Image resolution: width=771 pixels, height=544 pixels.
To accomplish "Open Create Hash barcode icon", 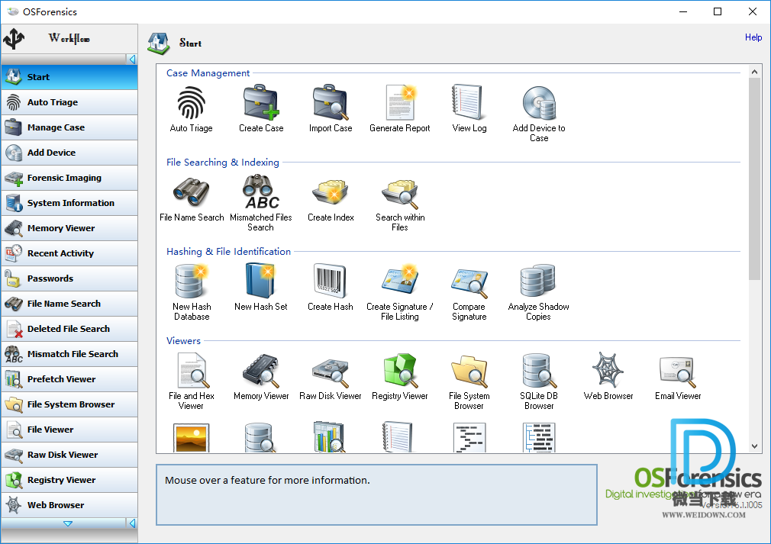I will coord(331,281).
